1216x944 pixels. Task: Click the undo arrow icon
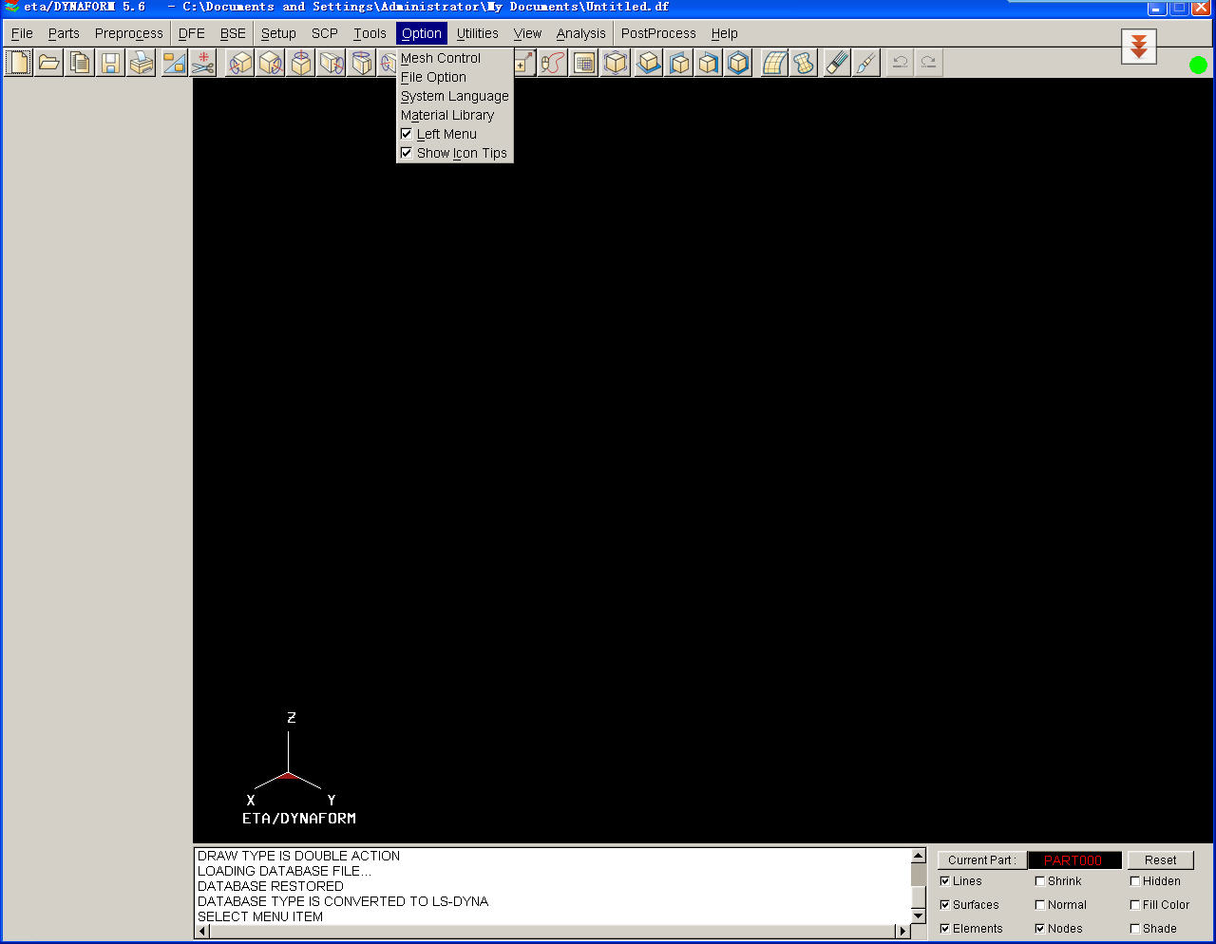[x=900, y=64]
